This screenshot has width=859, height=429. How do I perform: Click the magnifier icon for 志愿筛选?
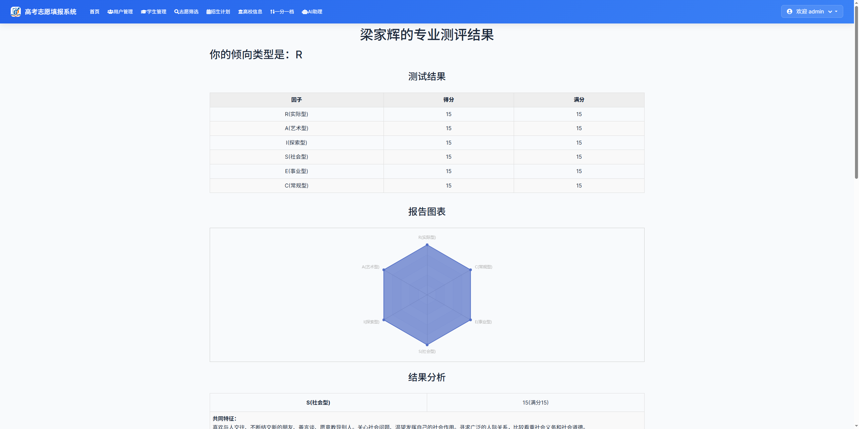tap(176, 12)
